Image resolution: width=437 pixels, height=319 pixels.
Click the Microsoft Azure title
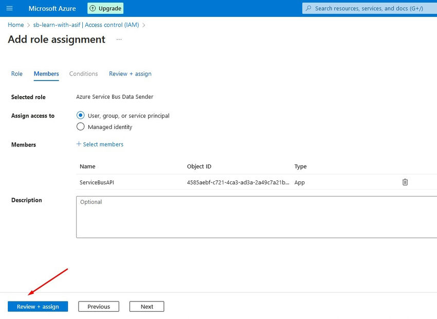(x=52, y=8)
